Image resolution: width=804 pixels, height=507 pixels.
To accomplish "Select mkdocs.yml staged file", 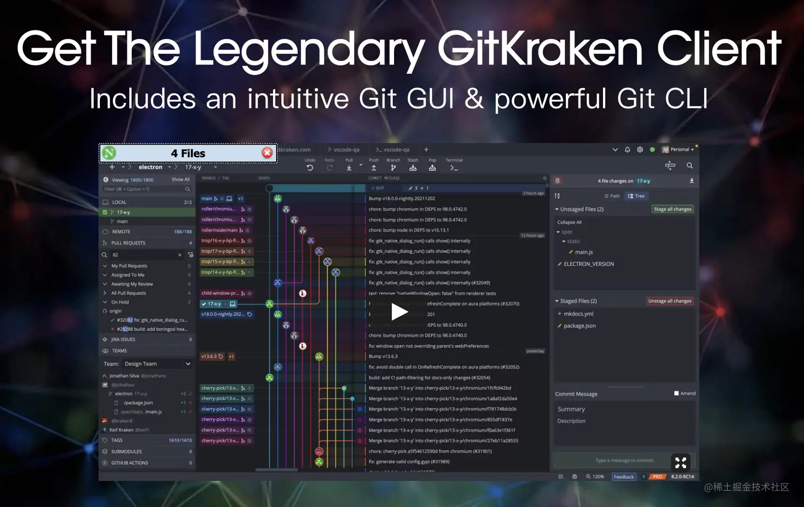I will coord(578,314).
